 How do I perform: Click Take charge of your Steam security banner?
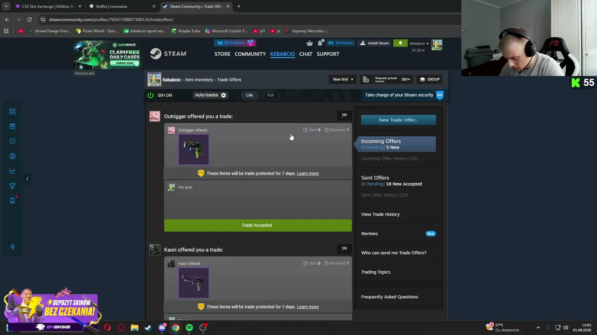pyautogui.click(x=404, y=95)
